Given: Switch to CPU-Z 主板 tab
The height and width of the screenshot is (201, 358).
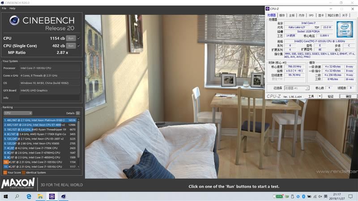Looking at the screenshot, I should pos(292,15).
